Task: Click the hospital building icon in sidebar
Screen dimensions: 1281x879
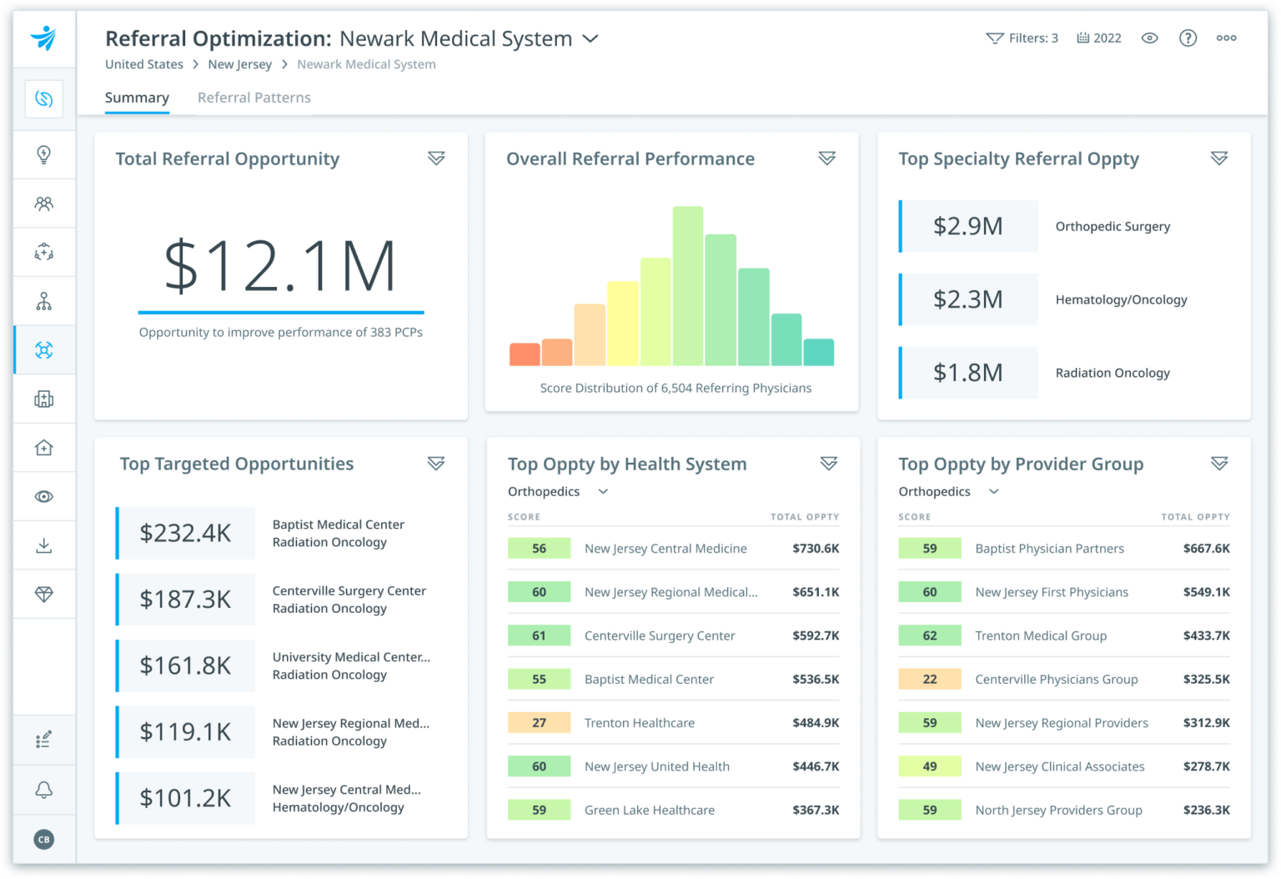Action: click(44, 399)
